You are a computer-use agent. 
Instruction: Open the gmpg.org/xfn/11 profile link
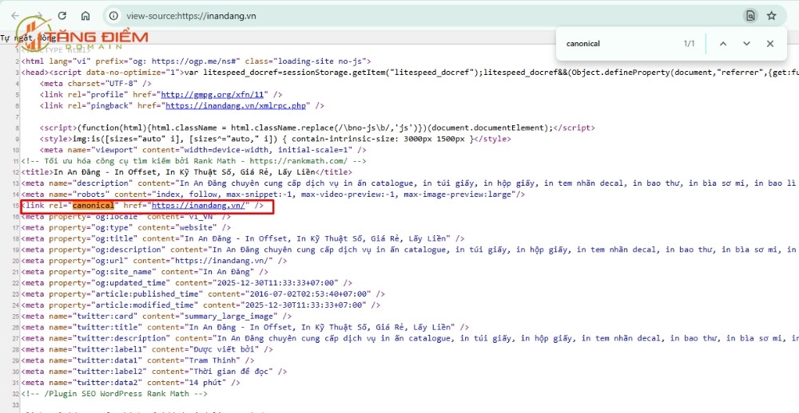(x=215, y=95)
